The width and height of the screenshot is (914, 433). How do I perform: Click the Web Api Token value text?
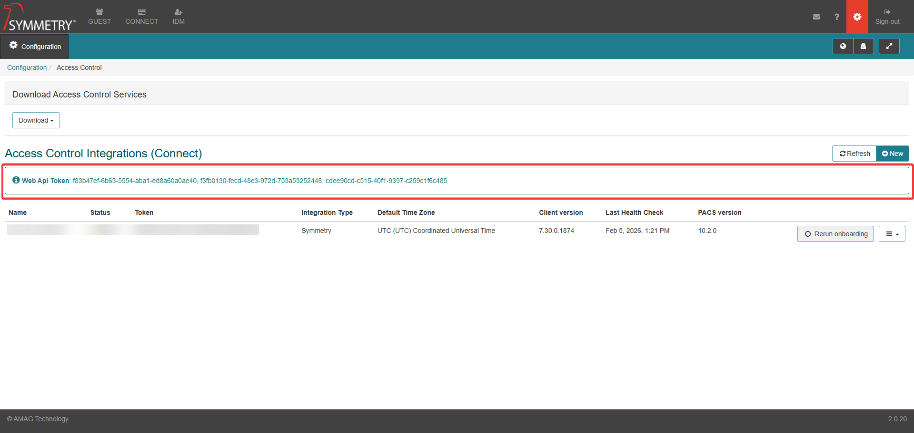[x=259, y=181]
